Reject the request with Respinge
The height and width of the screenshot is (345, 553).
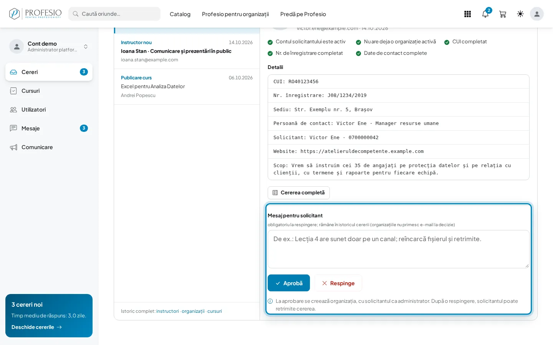(x=338, y=283)
